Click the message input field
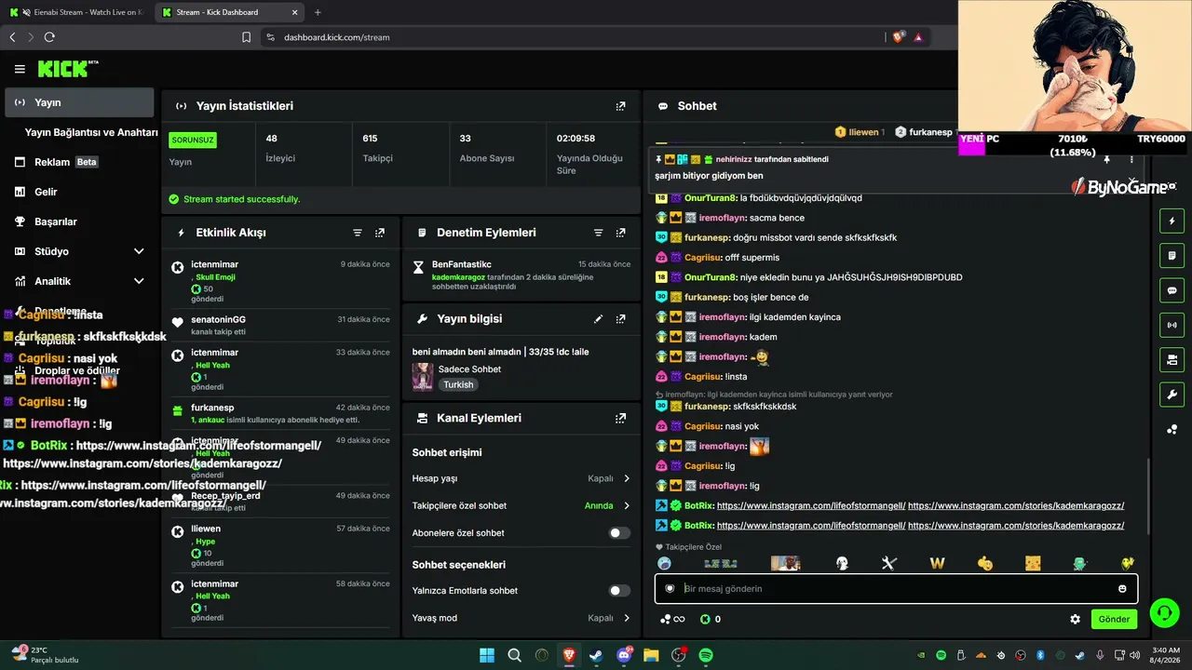 coord(896,588)
